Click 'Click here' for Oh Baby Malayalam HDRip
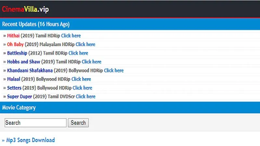This screenshot has width=260, height=146. [85, 44]
